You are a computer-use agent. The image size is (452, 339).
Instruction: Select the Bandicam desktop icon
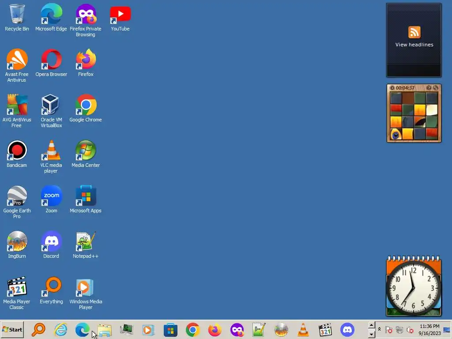[17, 154]
